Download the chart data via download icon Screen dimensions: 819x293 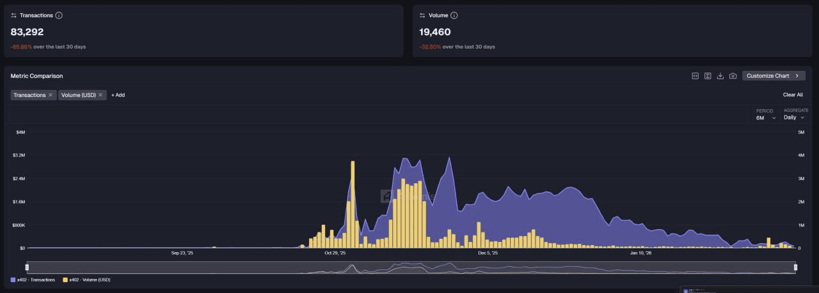tap(720, 76)
